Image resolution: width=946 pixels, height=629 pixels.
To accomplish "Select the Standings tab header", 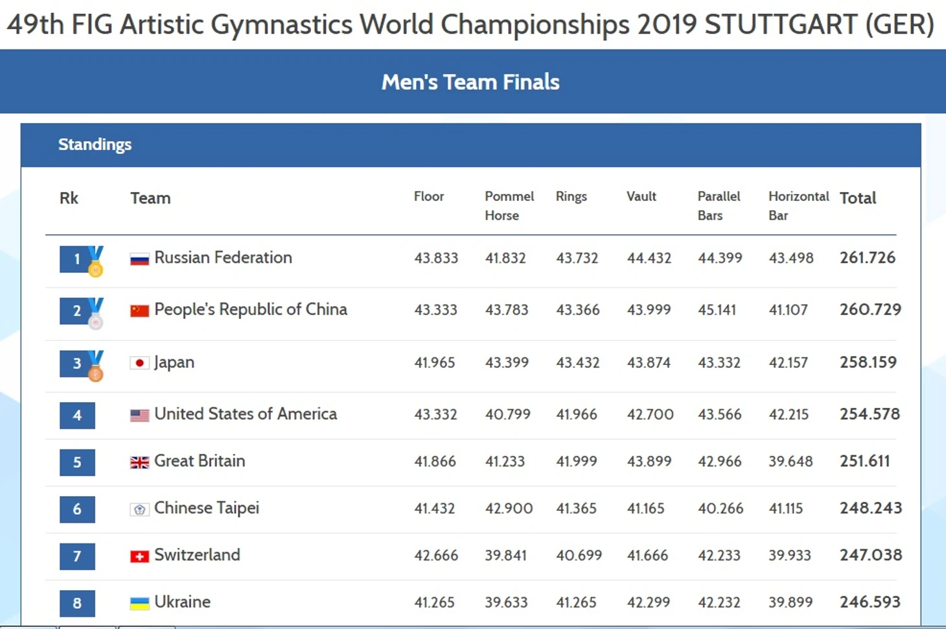I will [x=95, y=145].
